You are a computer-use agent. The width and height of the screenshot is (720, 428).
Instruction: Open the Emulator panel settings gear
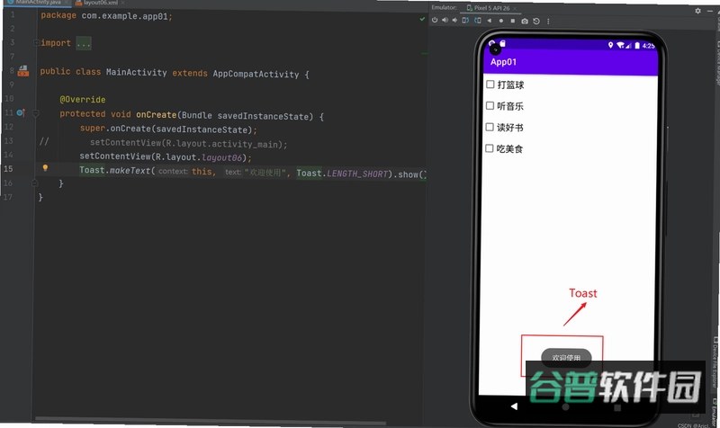click(697, 11)
